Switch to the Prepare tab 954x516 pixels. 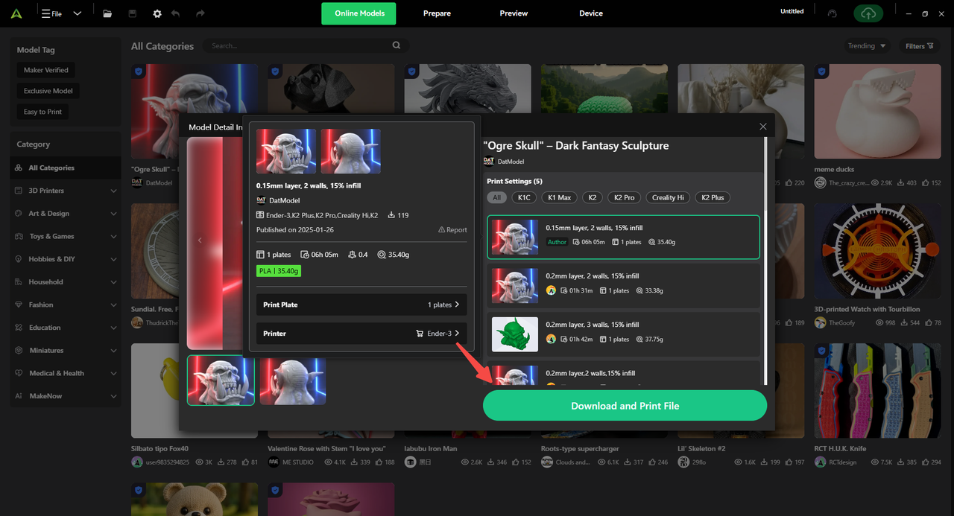coord(437,13)
